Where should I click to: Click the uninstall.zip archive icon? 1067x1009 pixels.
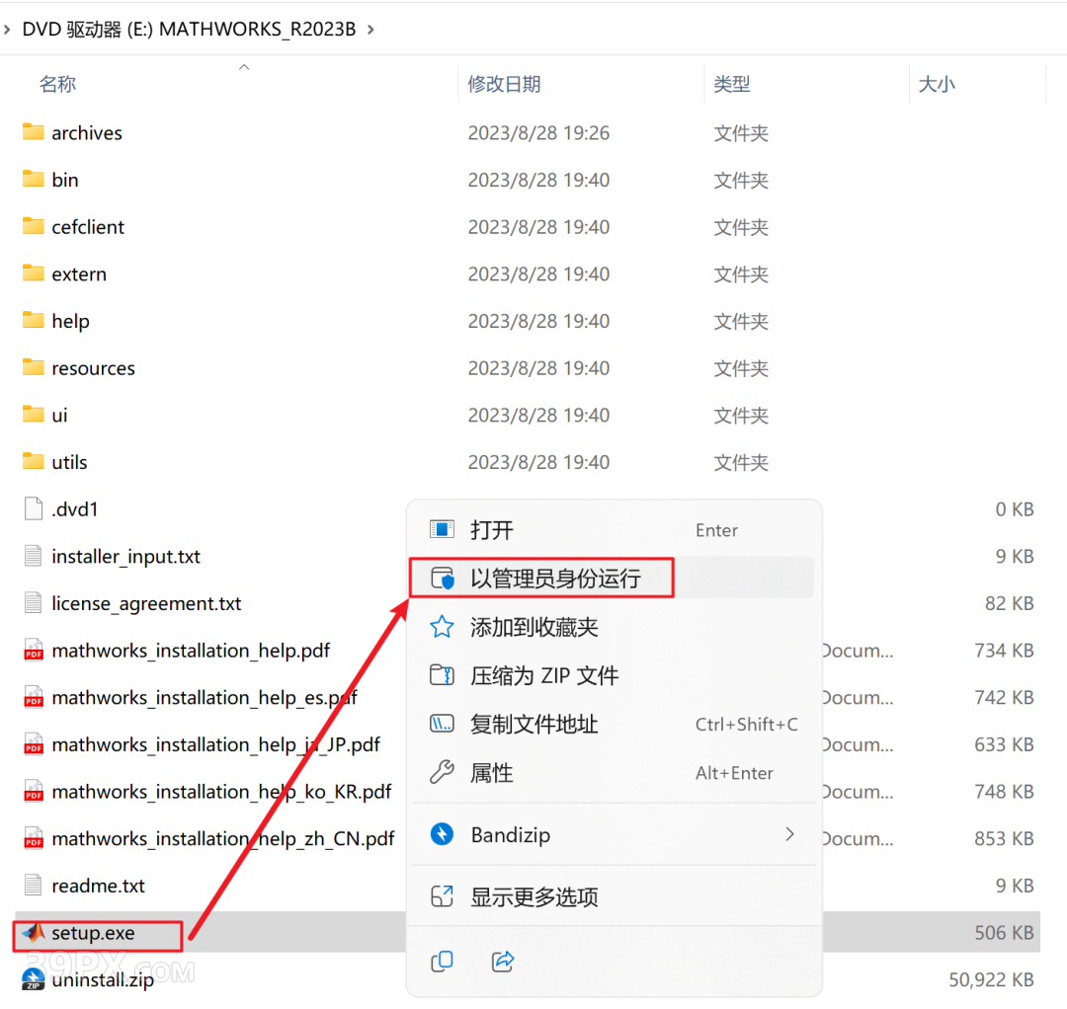click(34, 979)
